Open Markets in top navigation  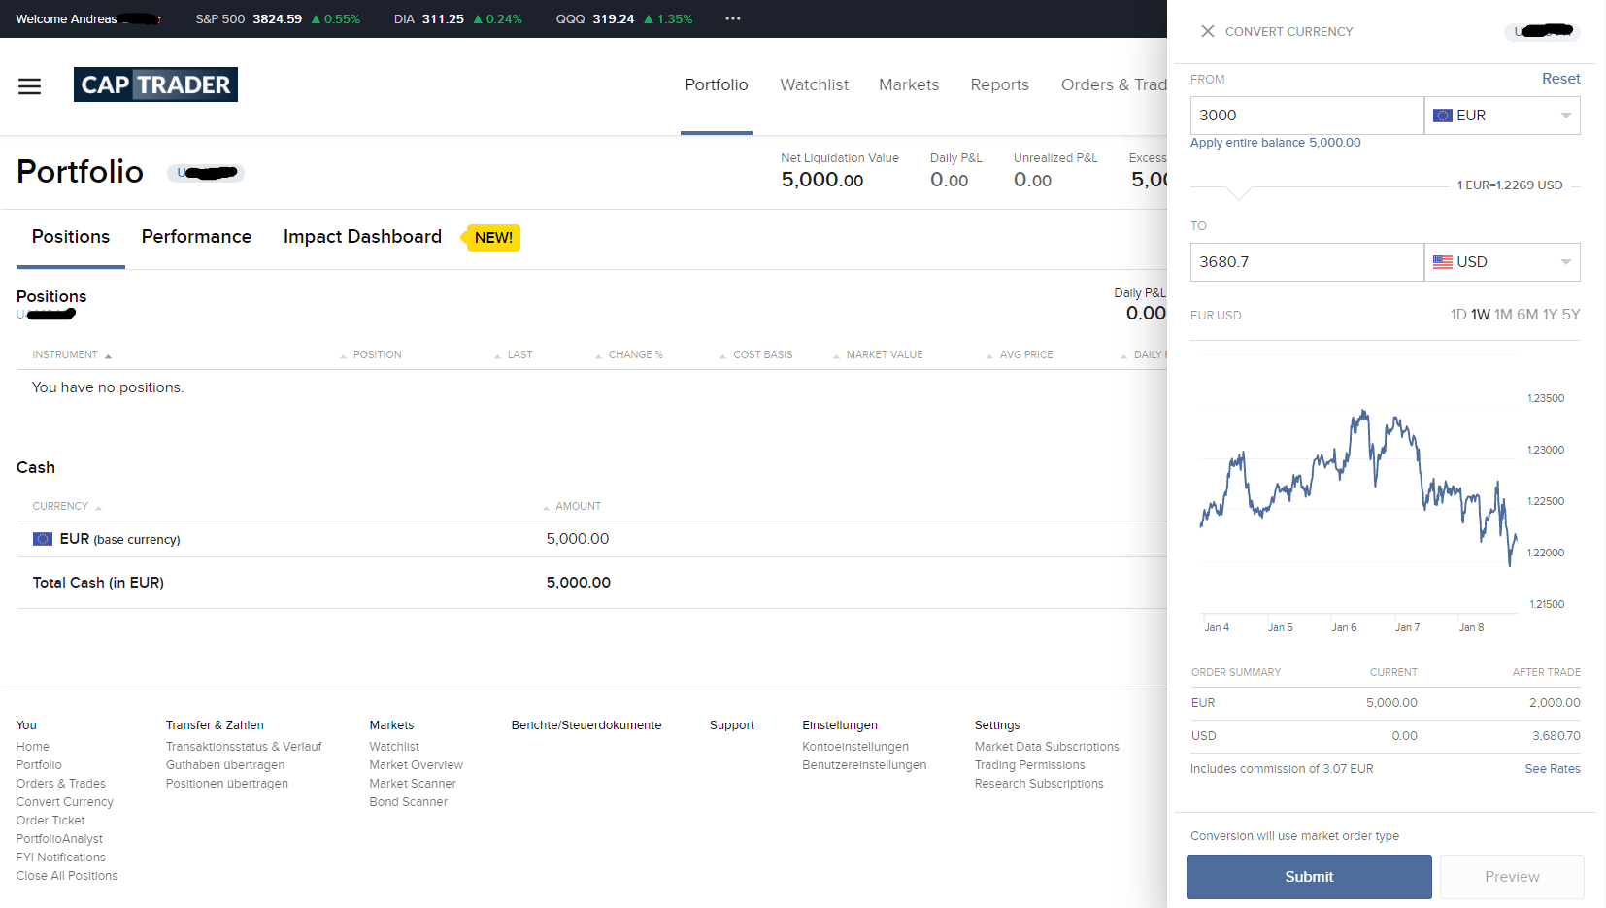point(909,84)
